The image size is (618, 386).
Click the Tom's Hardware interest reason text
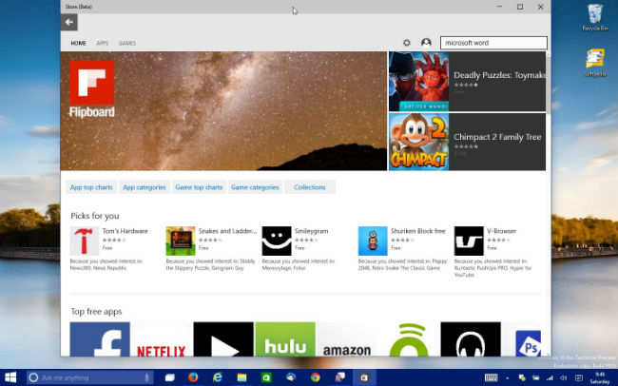click(106, 264)
